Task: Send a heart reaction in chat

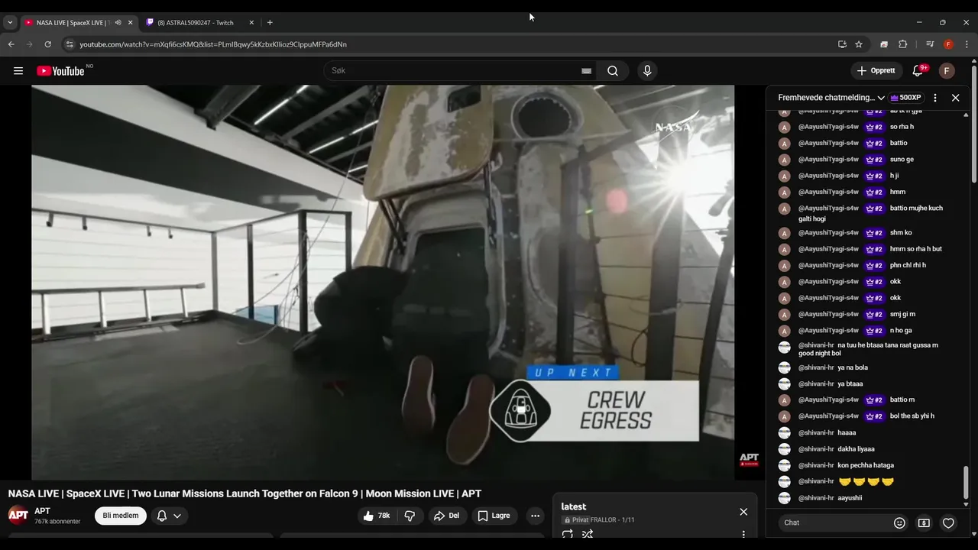Action: pos(948,523)
